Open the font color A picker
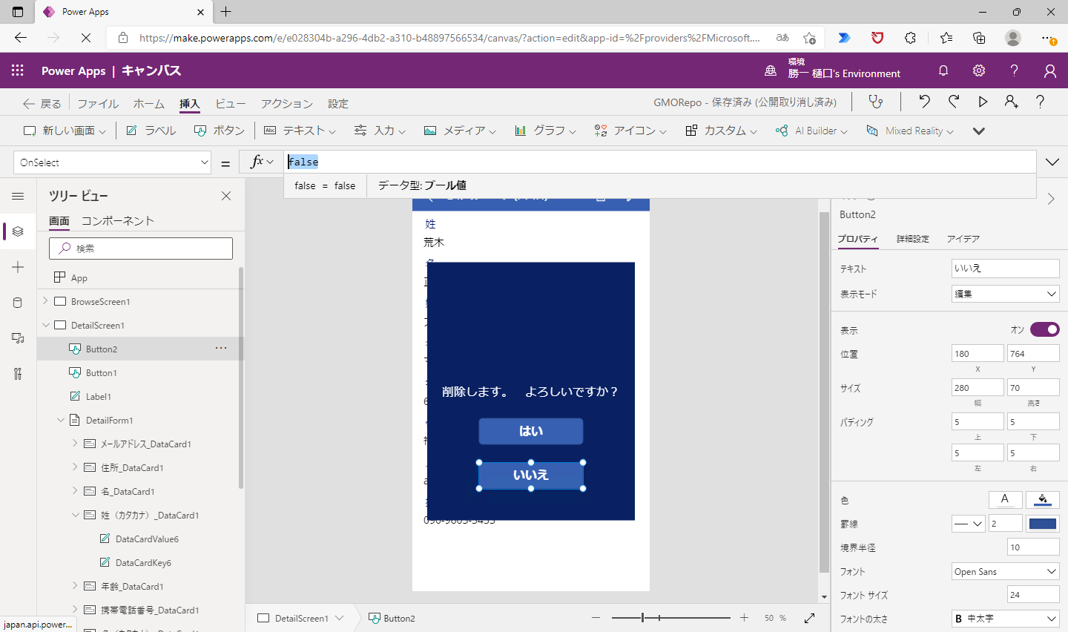The height and width of the screenshot is (632, 1068). (x=1005, y=499)
